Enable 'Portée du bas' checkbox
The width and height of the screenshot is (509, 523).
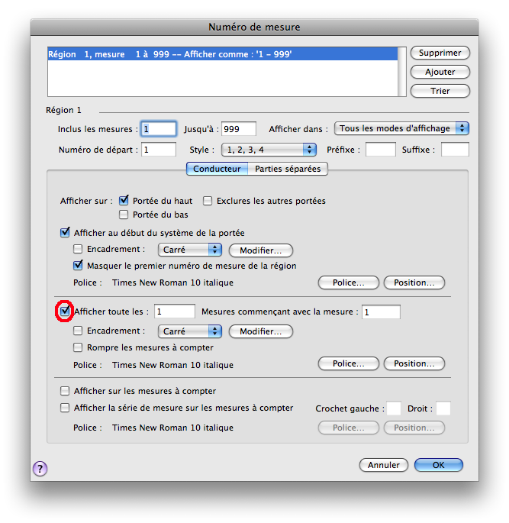pyautogui.click(x=124, y=215)
